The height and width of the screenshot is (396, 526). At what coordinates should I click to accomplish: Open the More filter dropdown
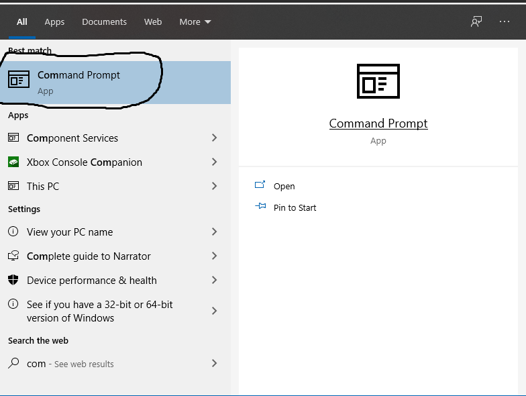(195, 21)
